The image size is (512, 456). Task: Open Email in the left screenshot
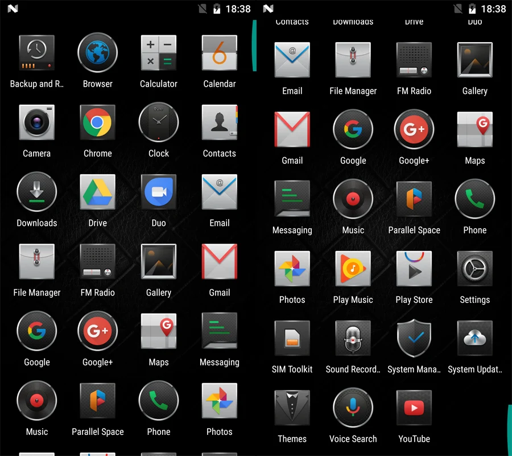[x=220, y=192]
